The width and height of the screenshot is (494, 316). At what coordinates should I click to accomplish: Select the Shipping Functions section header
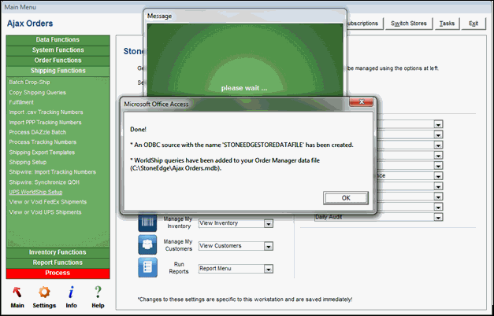[58, 71]
